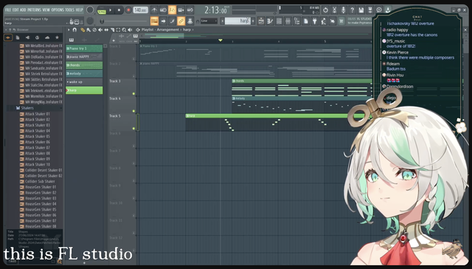Open the OPTIONS menu
This screenshot has height=269, width=472.
pyautogui.click(x=58, y=10)
